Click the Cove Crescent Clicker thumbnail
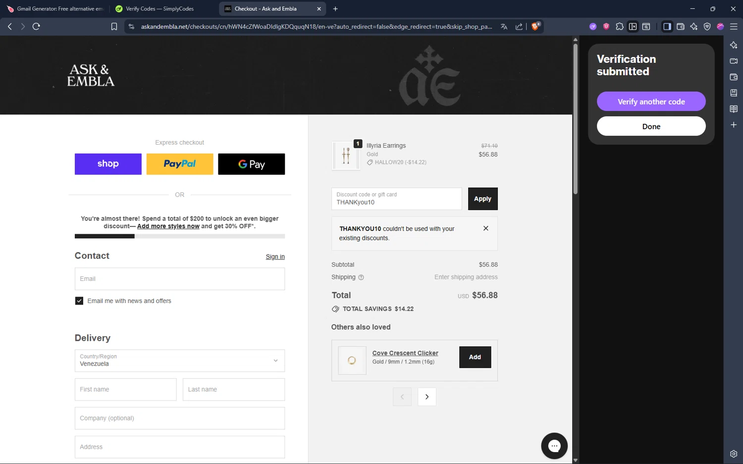This screenshot has height=464, width=743. pos(352,361)
